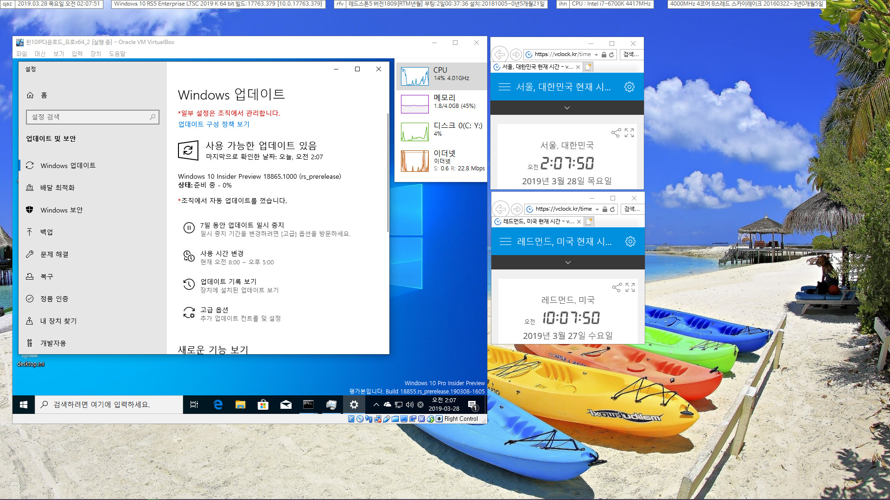Click fullscreen icon on Seoul clock card

[629, 133]
